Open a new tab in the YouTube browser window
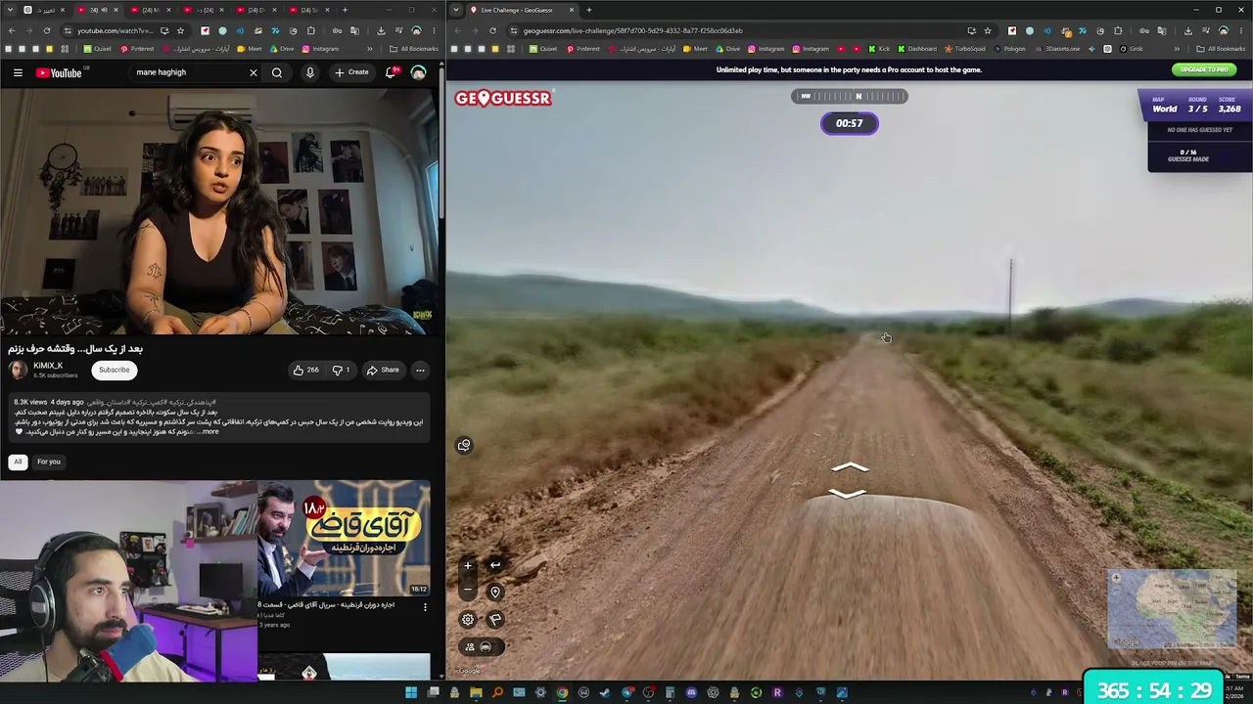This screenshot has height=704, width=1253. click(345, 10)
